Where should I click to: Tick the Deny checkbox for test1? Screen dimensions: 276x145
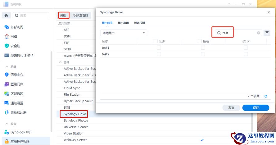coord(203,48)
